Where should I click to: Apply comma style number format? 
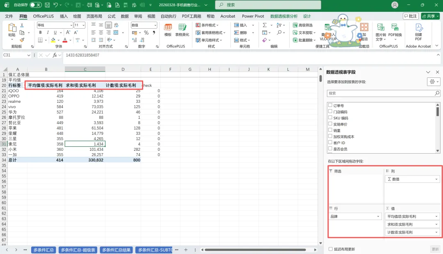[x=154, y=33]
